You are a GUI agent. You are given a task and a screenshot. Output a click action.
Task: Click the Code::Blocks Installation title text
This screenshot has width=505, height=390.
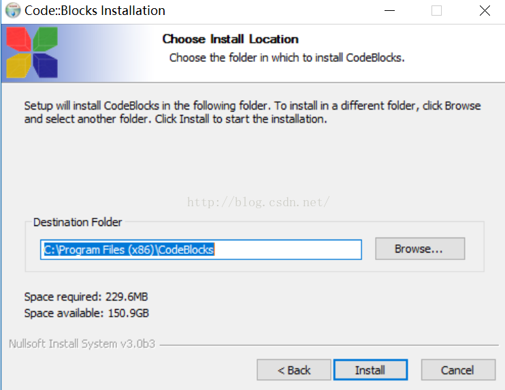pos(95,11)
